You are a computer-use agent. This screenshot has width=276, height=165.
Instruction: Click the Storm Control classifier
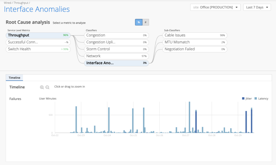(116, 49)
